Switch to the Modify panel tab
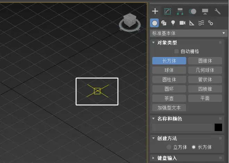 coord(168,11)
